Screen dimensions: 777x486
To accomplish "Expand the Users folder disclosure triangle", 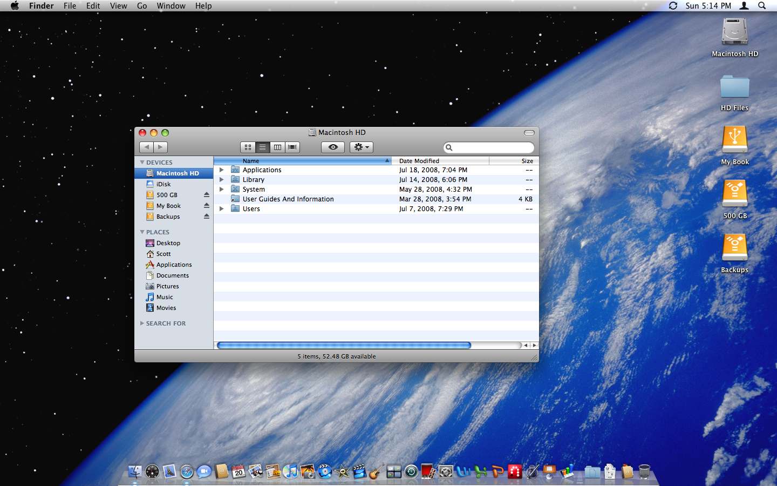I will tap(221, 209).
